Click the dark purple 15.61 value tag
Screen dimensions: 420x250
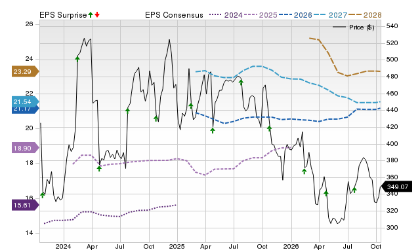tap(25, 205)
